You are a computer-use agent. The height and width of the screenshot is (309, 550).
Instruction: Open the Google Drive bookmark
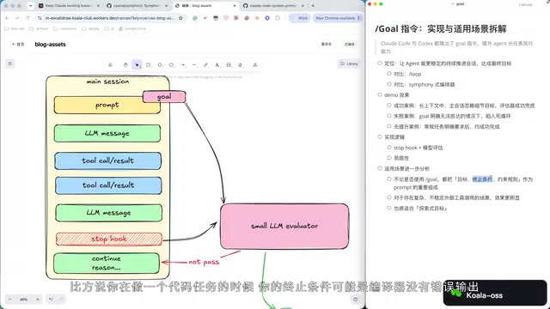(x=132, y=28)
